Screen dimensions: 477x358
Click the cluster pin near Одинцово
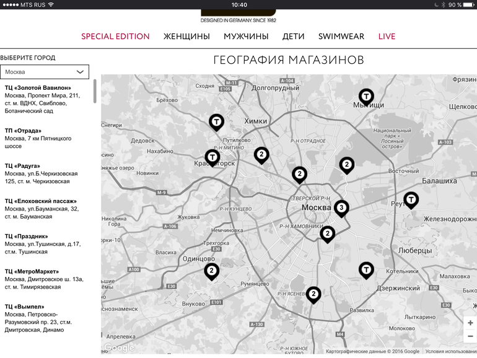tap(212, 271)
